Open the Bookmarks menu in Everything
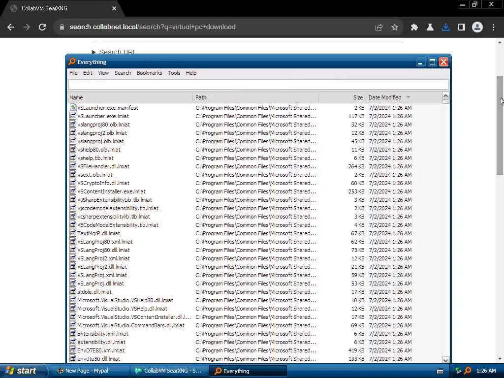Screen dimensions: 504x378 150,73
